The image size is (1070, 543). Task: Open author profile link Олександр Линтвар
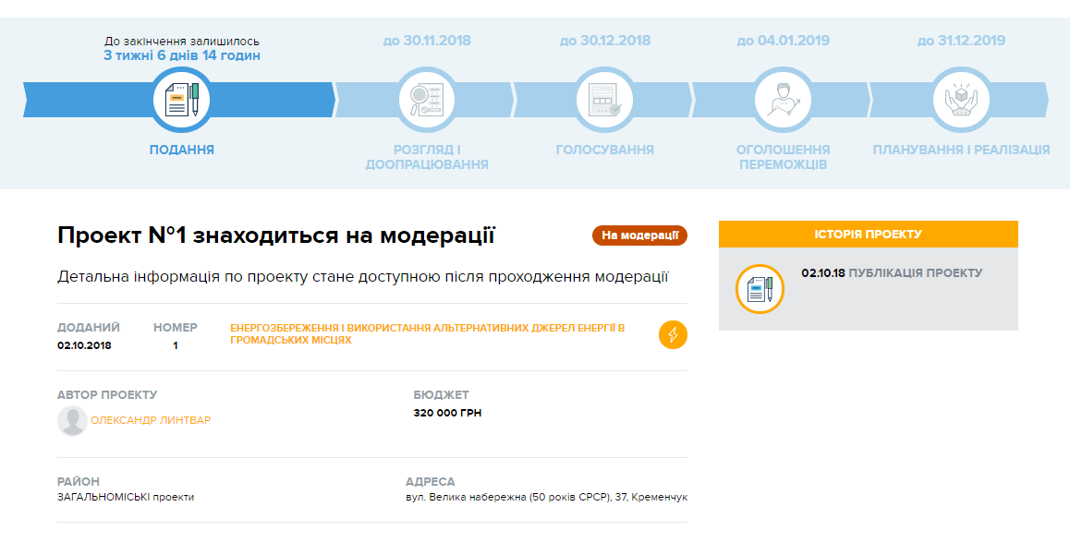pyautogui.click(x=151, y=421)
